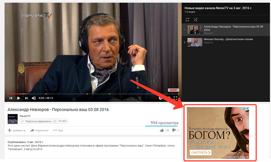Open the player settings gear
The image size is (271, 162).
[160, 98]
